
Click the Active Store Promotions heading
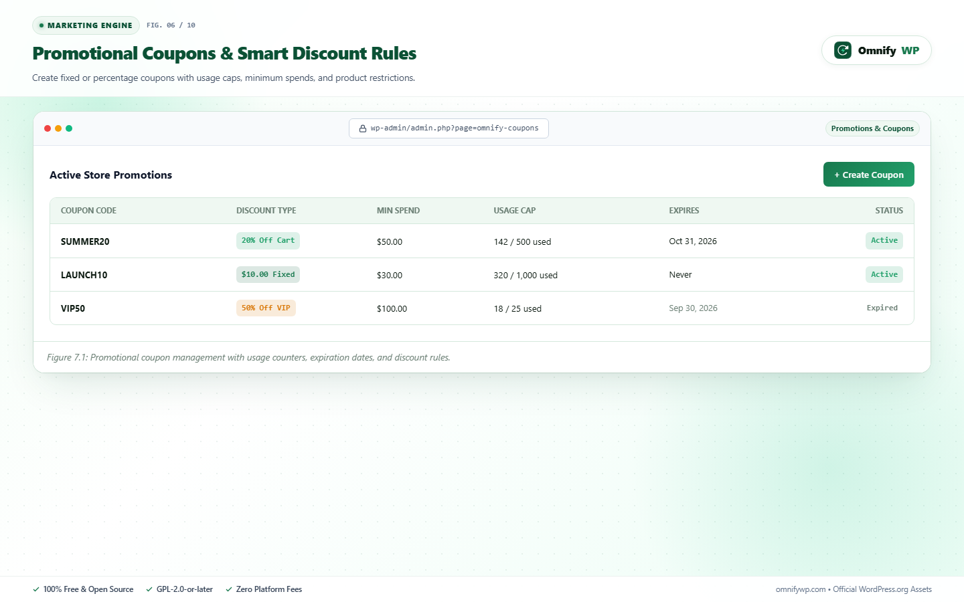point(110,175)
